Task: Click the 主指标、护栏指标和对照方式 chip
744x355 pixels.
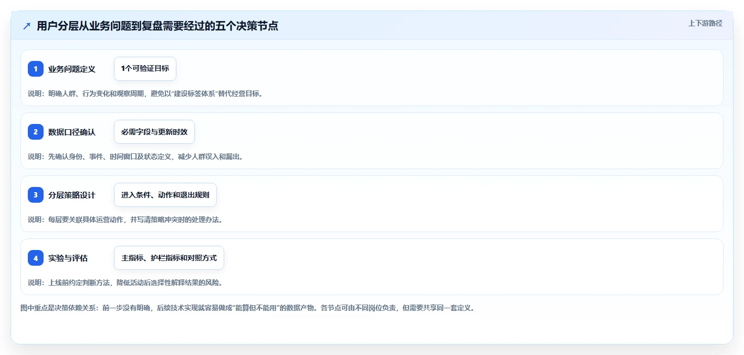Action: pos(169,258)
